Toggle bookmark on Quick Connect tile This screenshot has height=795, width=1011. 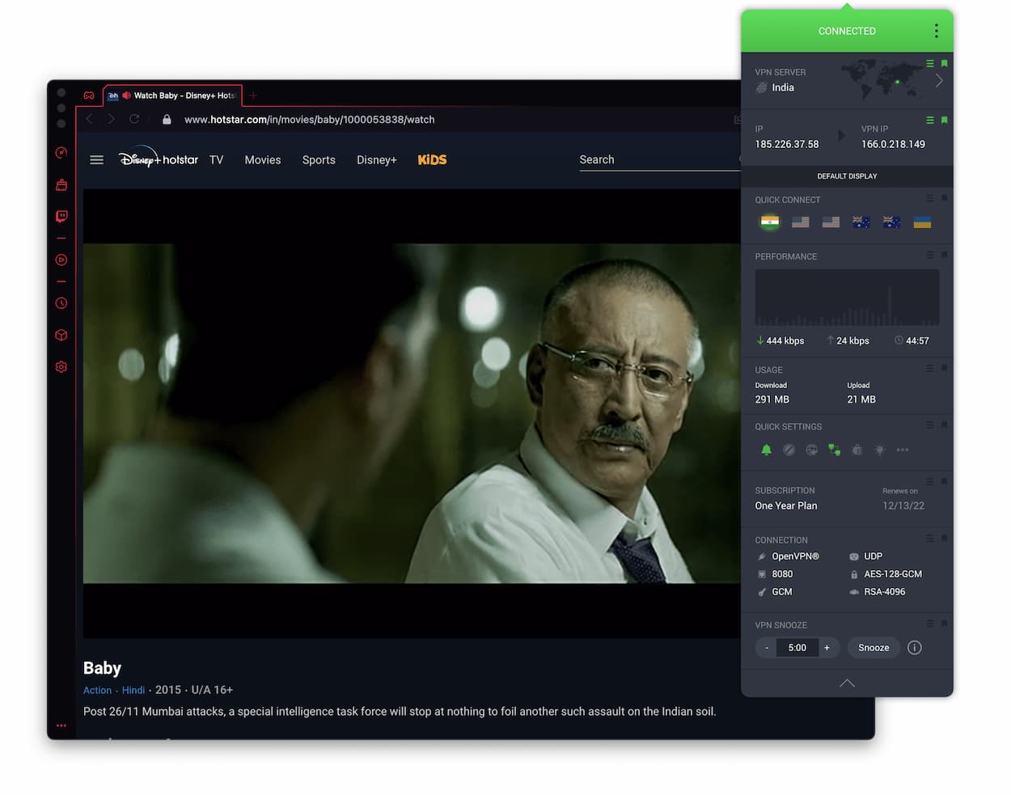pos(944,198)
